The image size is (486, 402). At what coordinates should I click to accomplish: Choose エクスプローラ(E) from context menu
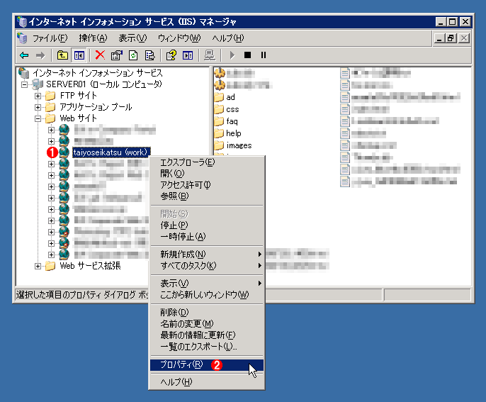click(x=207, y=162)
